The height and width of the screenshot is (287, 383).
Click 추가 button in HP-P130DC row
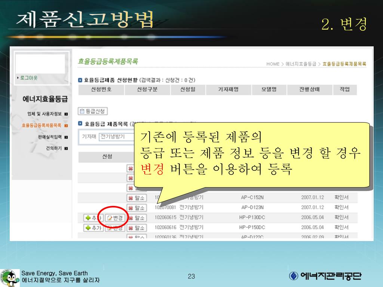coord(94,218)
